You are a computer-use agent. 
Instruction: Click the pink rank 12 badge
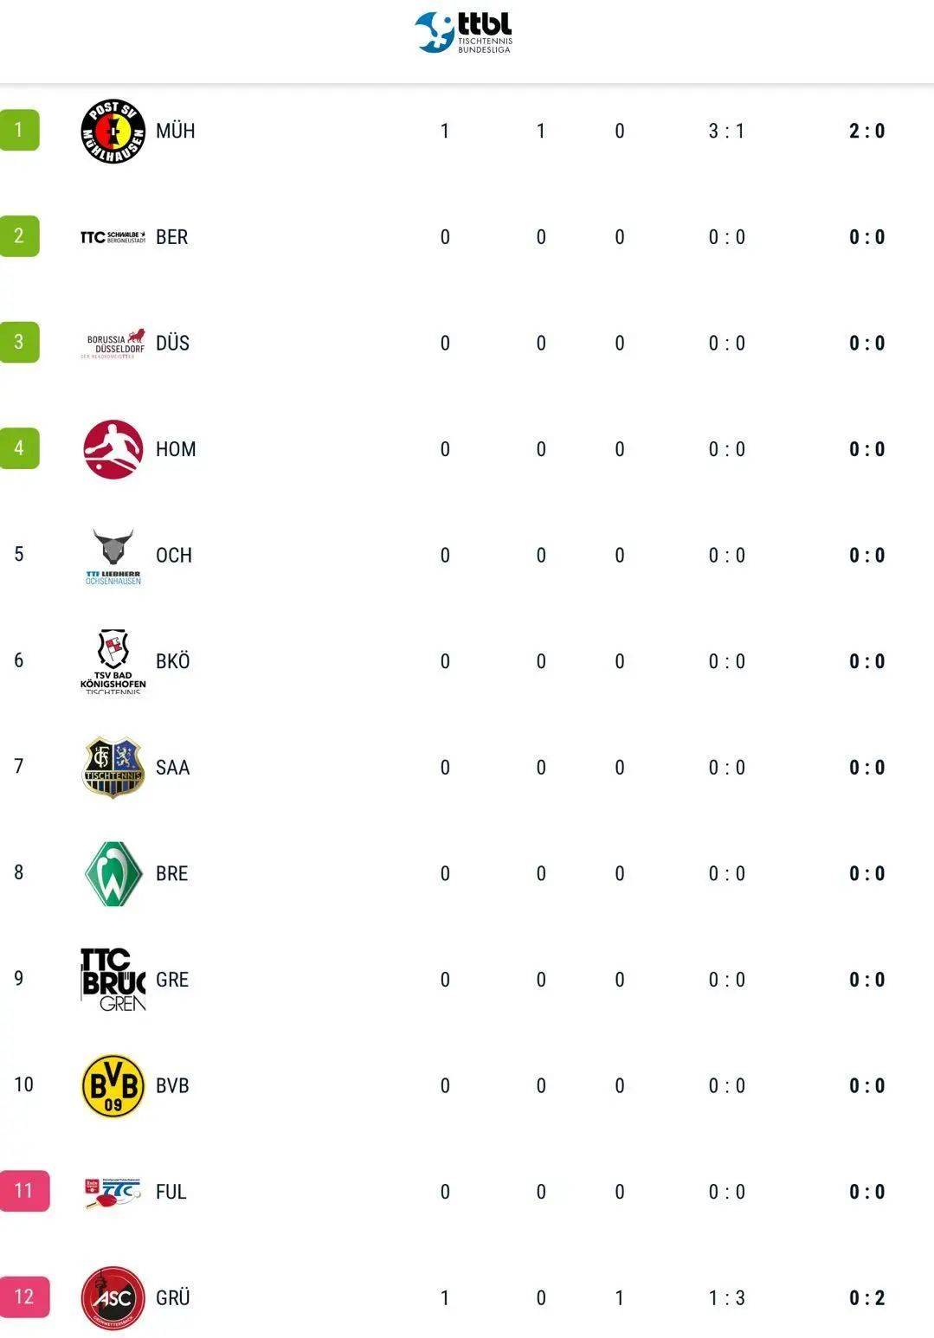point(24,1297)
